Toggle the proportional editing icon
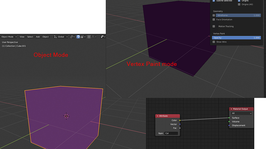266x149 pixels. click(x=89, y=37)
